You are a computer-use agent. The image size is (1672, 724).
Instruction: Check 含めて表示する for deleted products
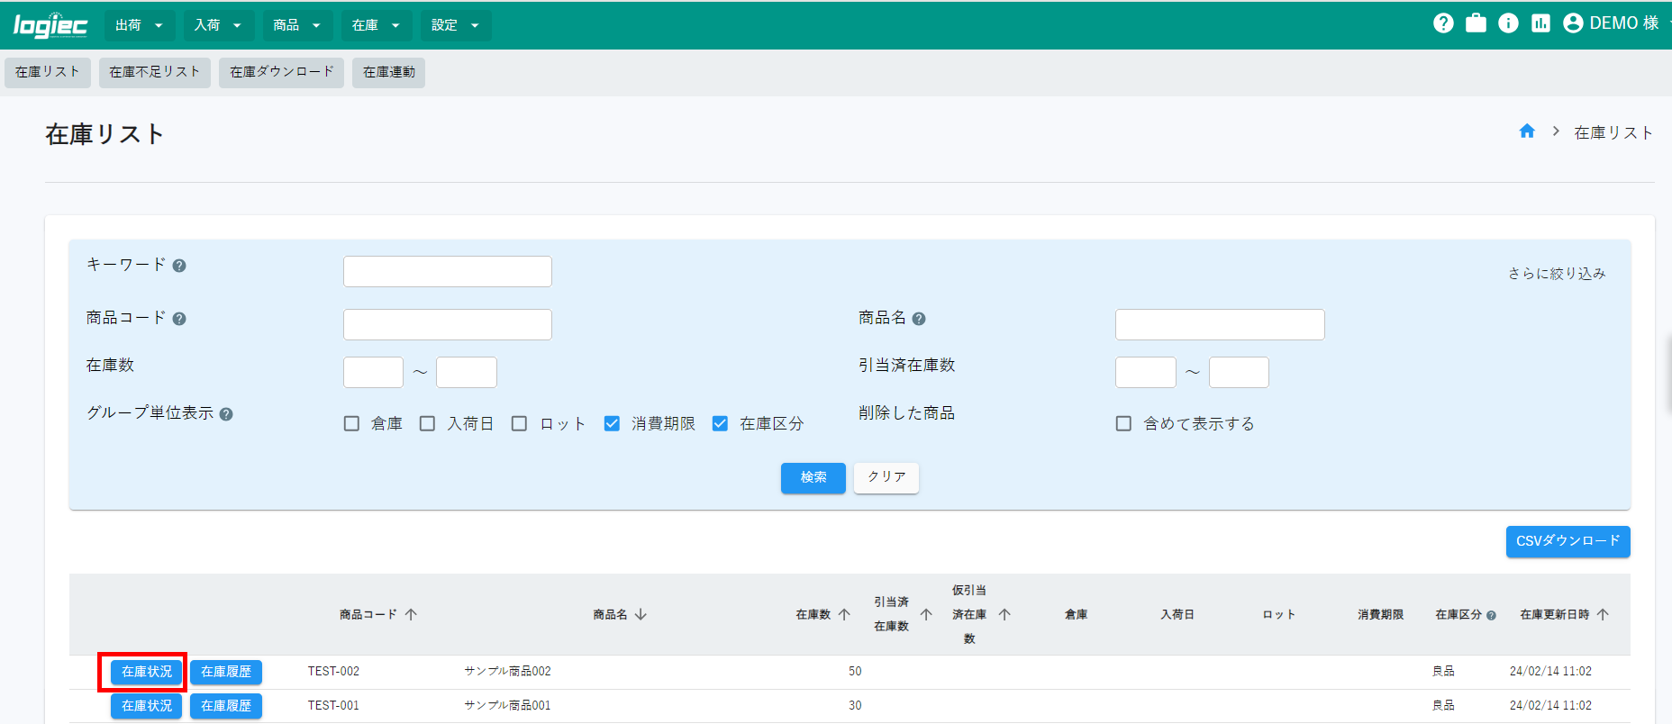(1123, 423)
